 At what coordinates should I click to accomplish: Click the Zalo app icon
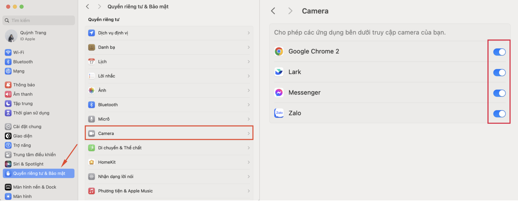point(279,113)
